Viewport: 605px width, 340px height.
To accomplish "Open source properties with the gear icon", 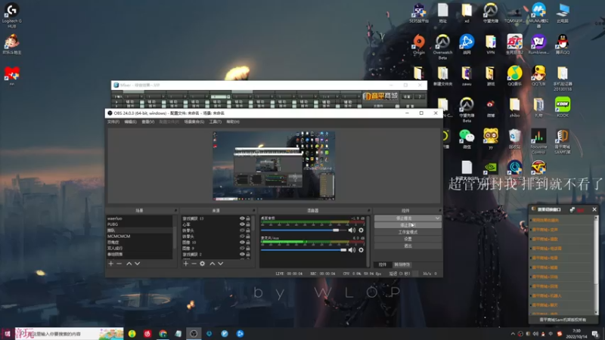I will (202, 264).
